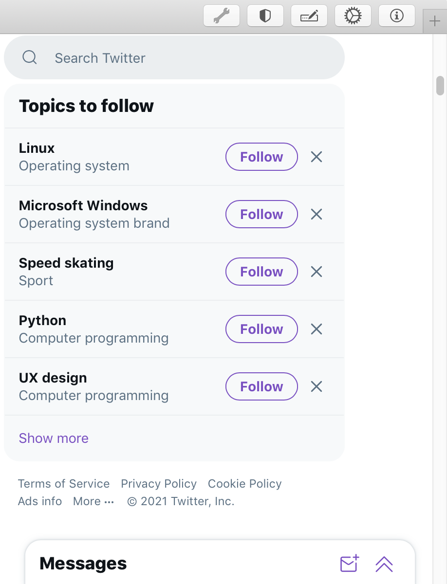The height and width of the screenshot is (584, 447).
Task: Click the vertical page scrollbar thumb
Action: [x=440, y=86]
